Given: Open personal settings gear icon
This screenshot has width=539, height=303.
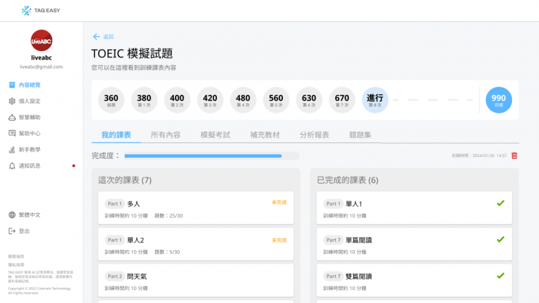Looking at the screenshot, I should (x=12, y=101).
